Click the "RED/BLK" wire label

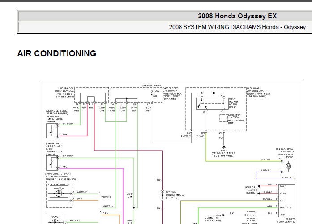pos(267,192)
